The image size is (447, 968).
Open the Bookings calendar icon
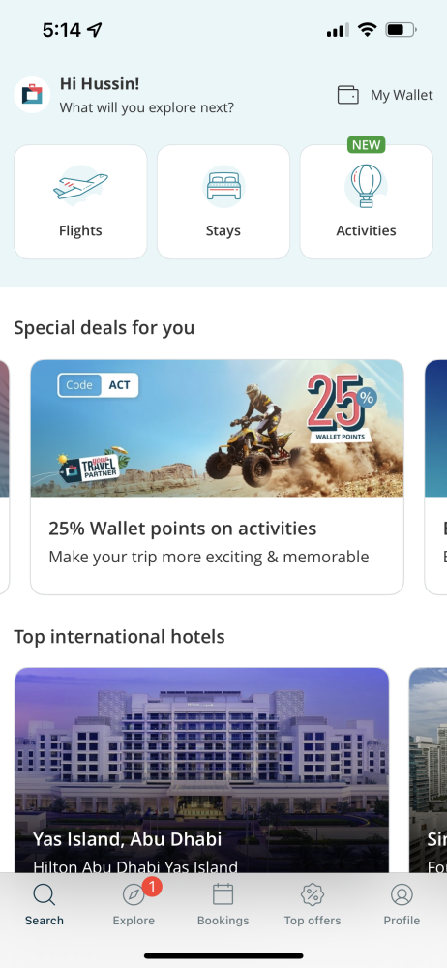click(x=223, y=893)
